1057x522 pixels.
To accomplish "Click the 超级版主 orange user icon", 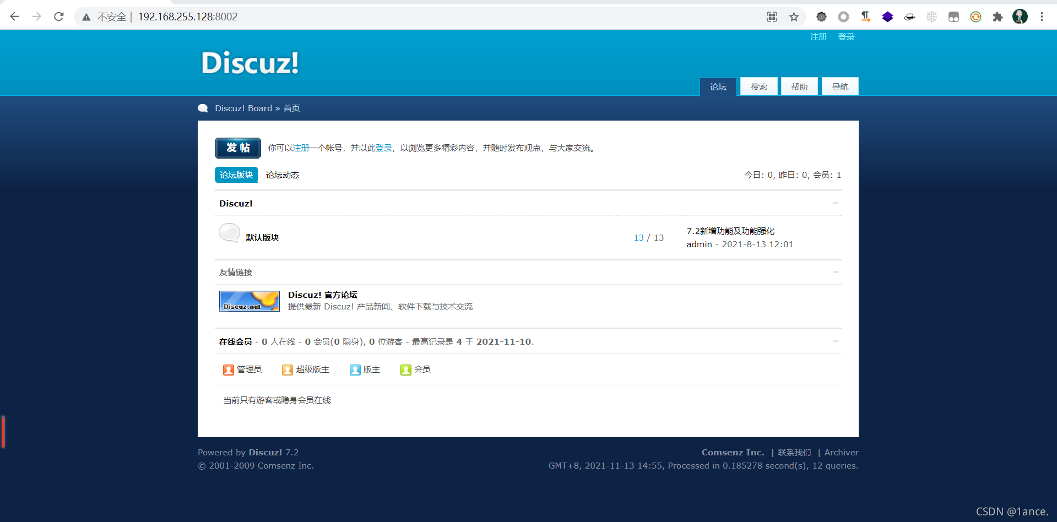I will [x=287, y=369].
